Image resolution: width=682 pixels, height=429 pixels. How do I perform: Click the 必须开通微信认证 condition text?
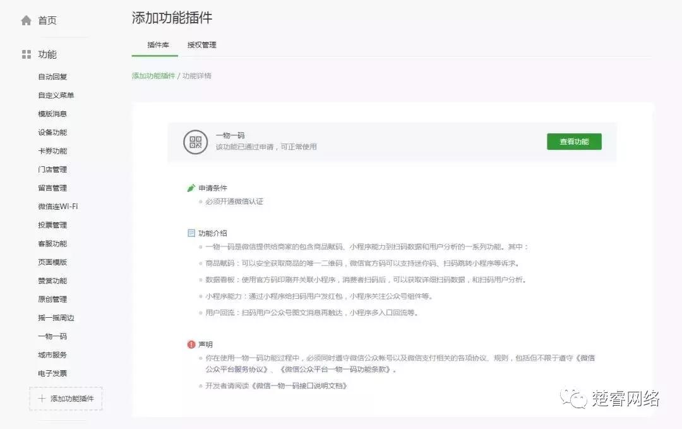(x=234, y=202)
